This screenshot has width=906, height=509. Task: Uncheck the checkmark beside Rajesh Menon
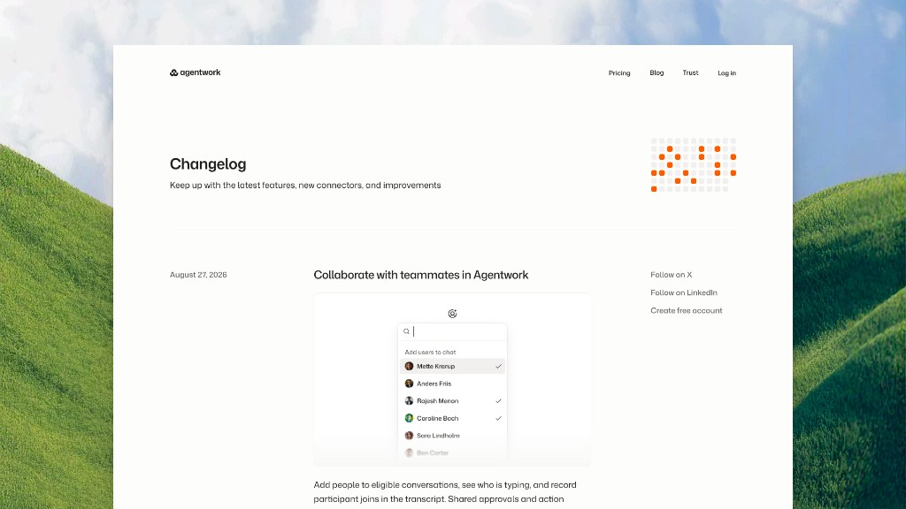point(498,401)
